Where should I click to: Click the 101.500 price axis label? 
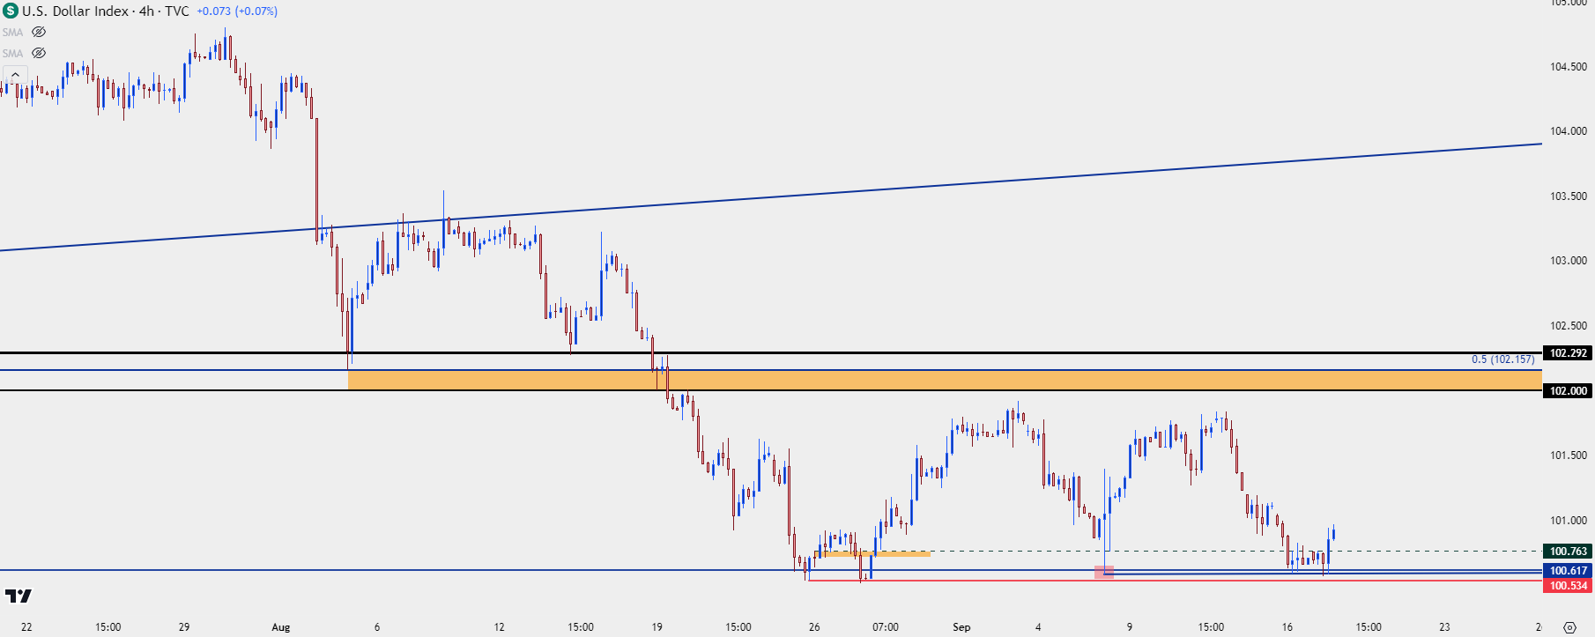[x=1569, y=456]
